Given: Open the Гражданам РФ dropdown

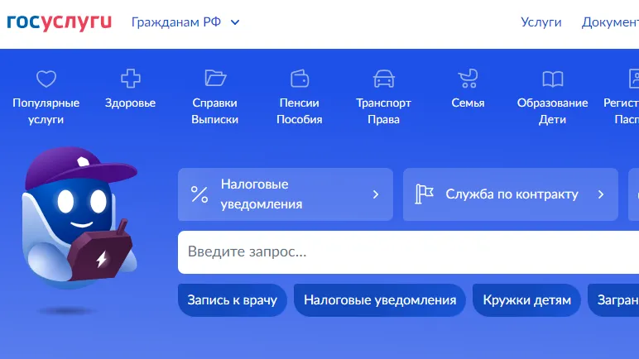Looking at the screenshot, I should tap(185, 22).
